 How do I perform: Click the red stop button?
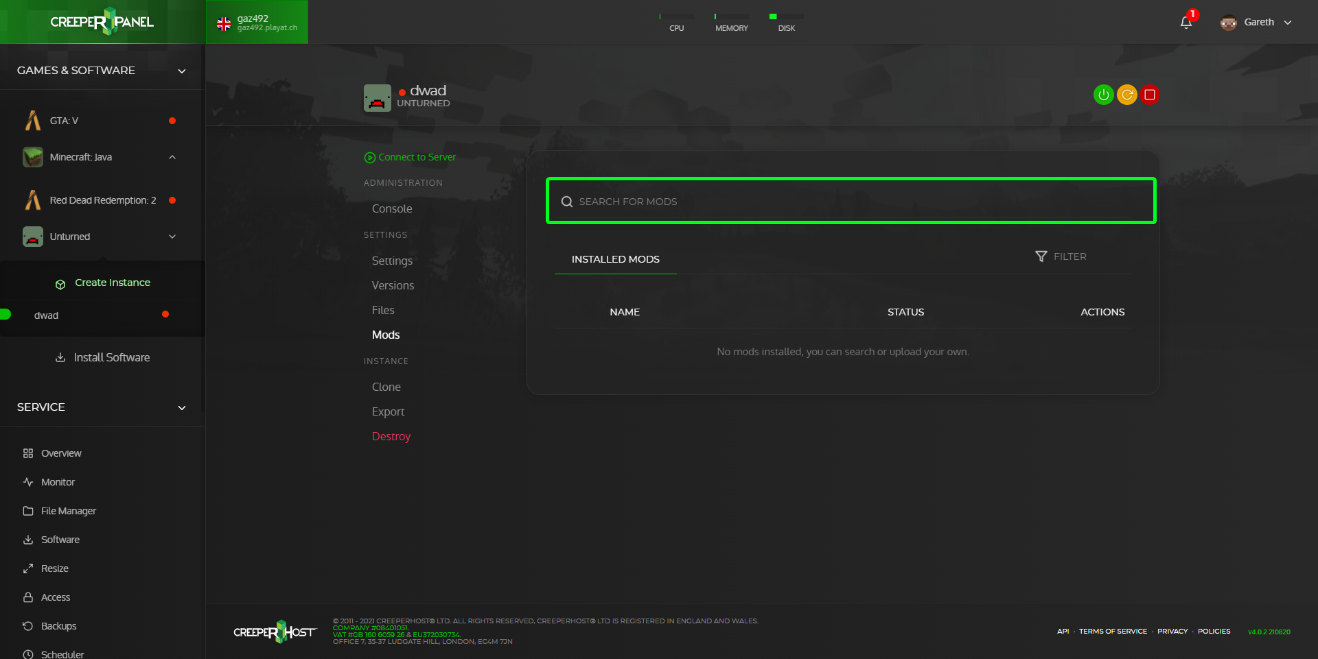tap(1150, 95)
